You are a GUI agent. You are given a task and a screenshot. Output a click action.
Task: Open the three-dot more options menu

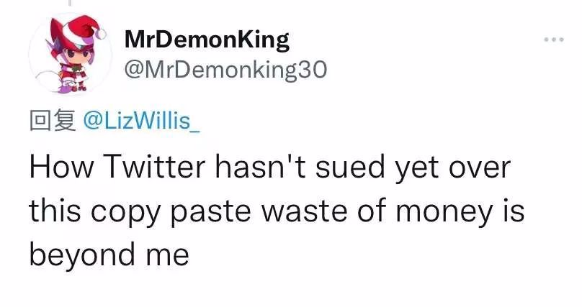(x=554, y=40)
